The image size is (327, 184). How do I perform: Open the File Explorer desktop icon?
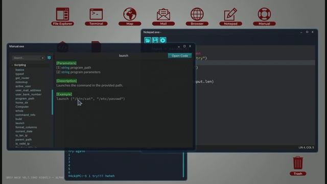(x=62, y=17)
